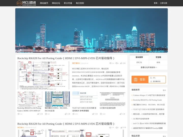Click the MCU资讯 site logo
Screen dimensions: 183x137
26,3
